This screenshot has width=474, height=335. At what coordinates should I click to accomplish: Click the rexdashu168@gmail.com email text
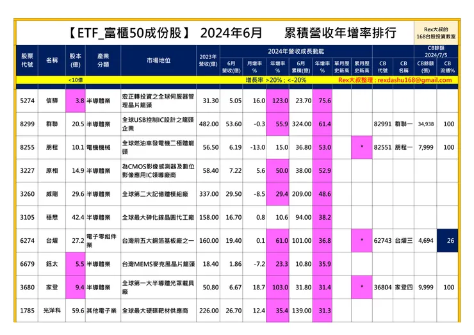[x=414, y=80]
